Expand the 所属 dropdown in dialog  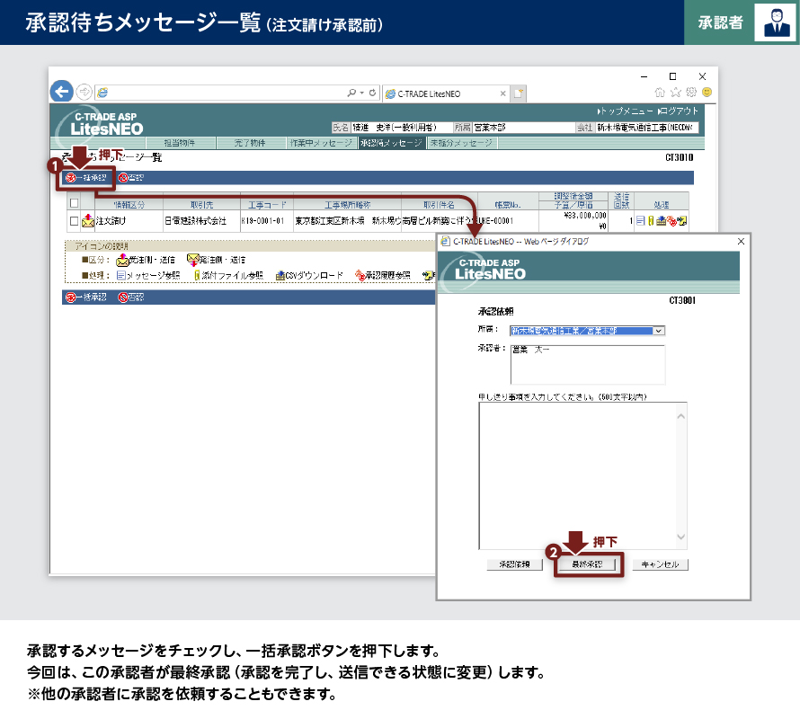coord(659,331)
